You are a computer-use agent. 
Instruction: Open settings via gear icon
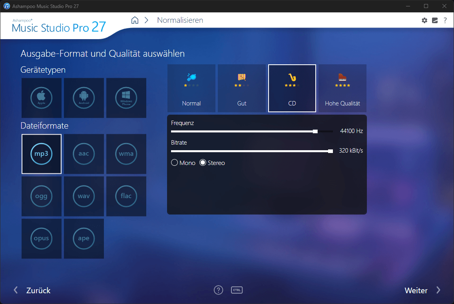pos(424,20)
